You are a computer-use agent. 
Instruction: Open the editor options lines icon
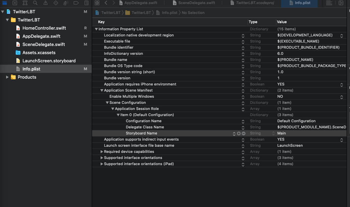pyautogui.click(x=329, y=3)
